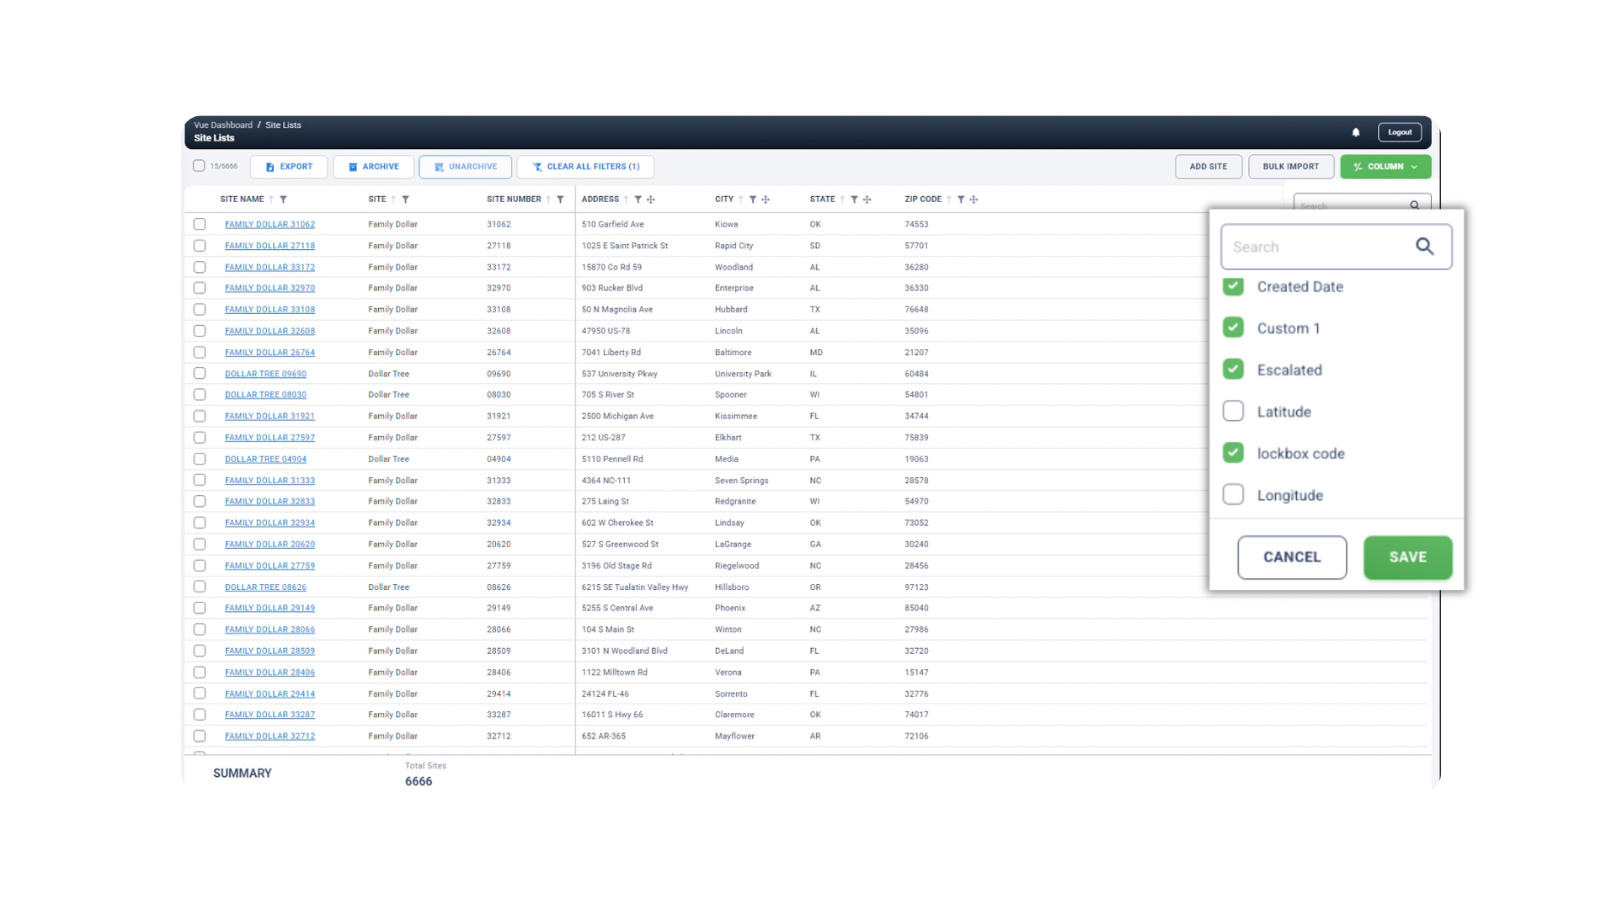
Task: Open the City column filter icon
Action: click(753, 199)
